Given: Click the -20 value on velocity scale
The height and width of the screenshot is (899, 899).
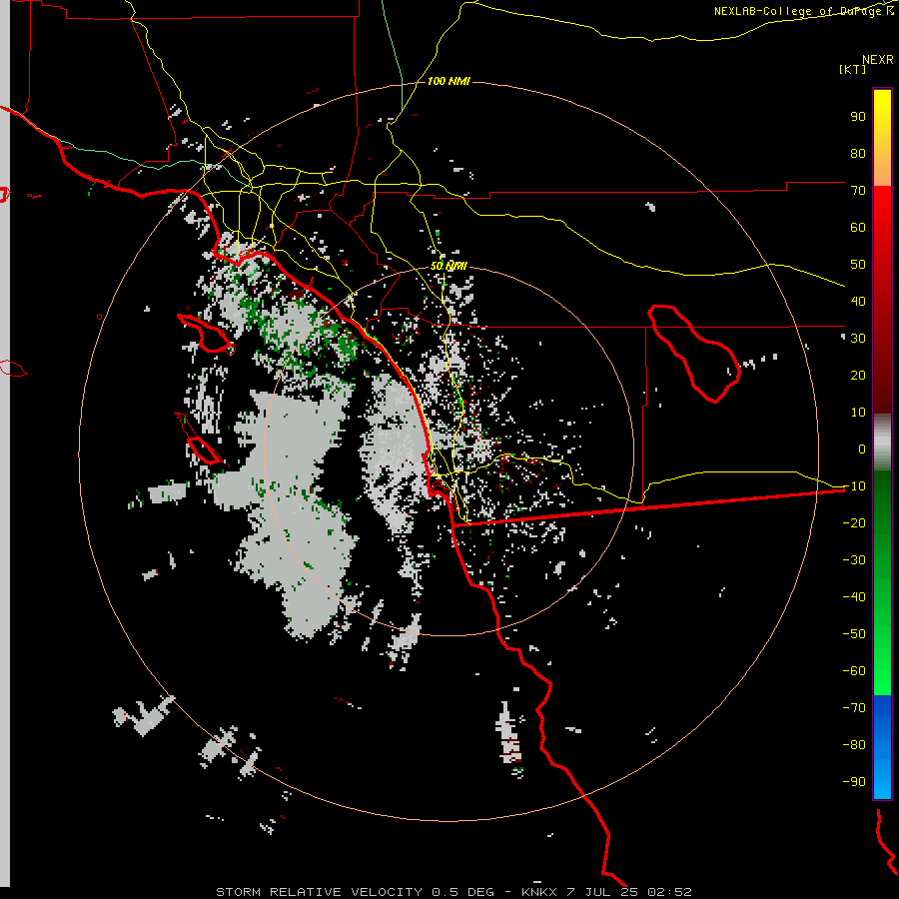Looking at the screenshot, I should coord(854,523).
